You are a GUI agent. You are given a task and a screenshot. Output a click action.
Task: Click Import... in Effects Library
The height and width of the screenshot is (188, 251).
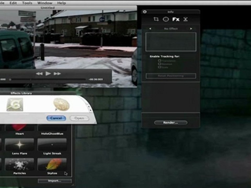(x=55, y=181)
